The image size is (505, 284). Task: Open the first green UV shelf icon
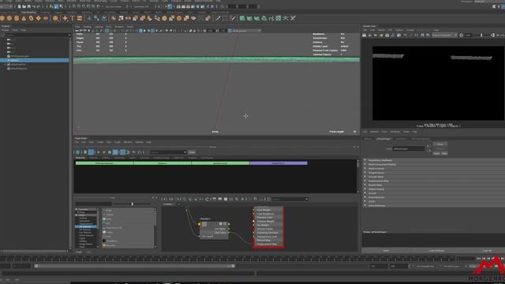coord(242,18)
